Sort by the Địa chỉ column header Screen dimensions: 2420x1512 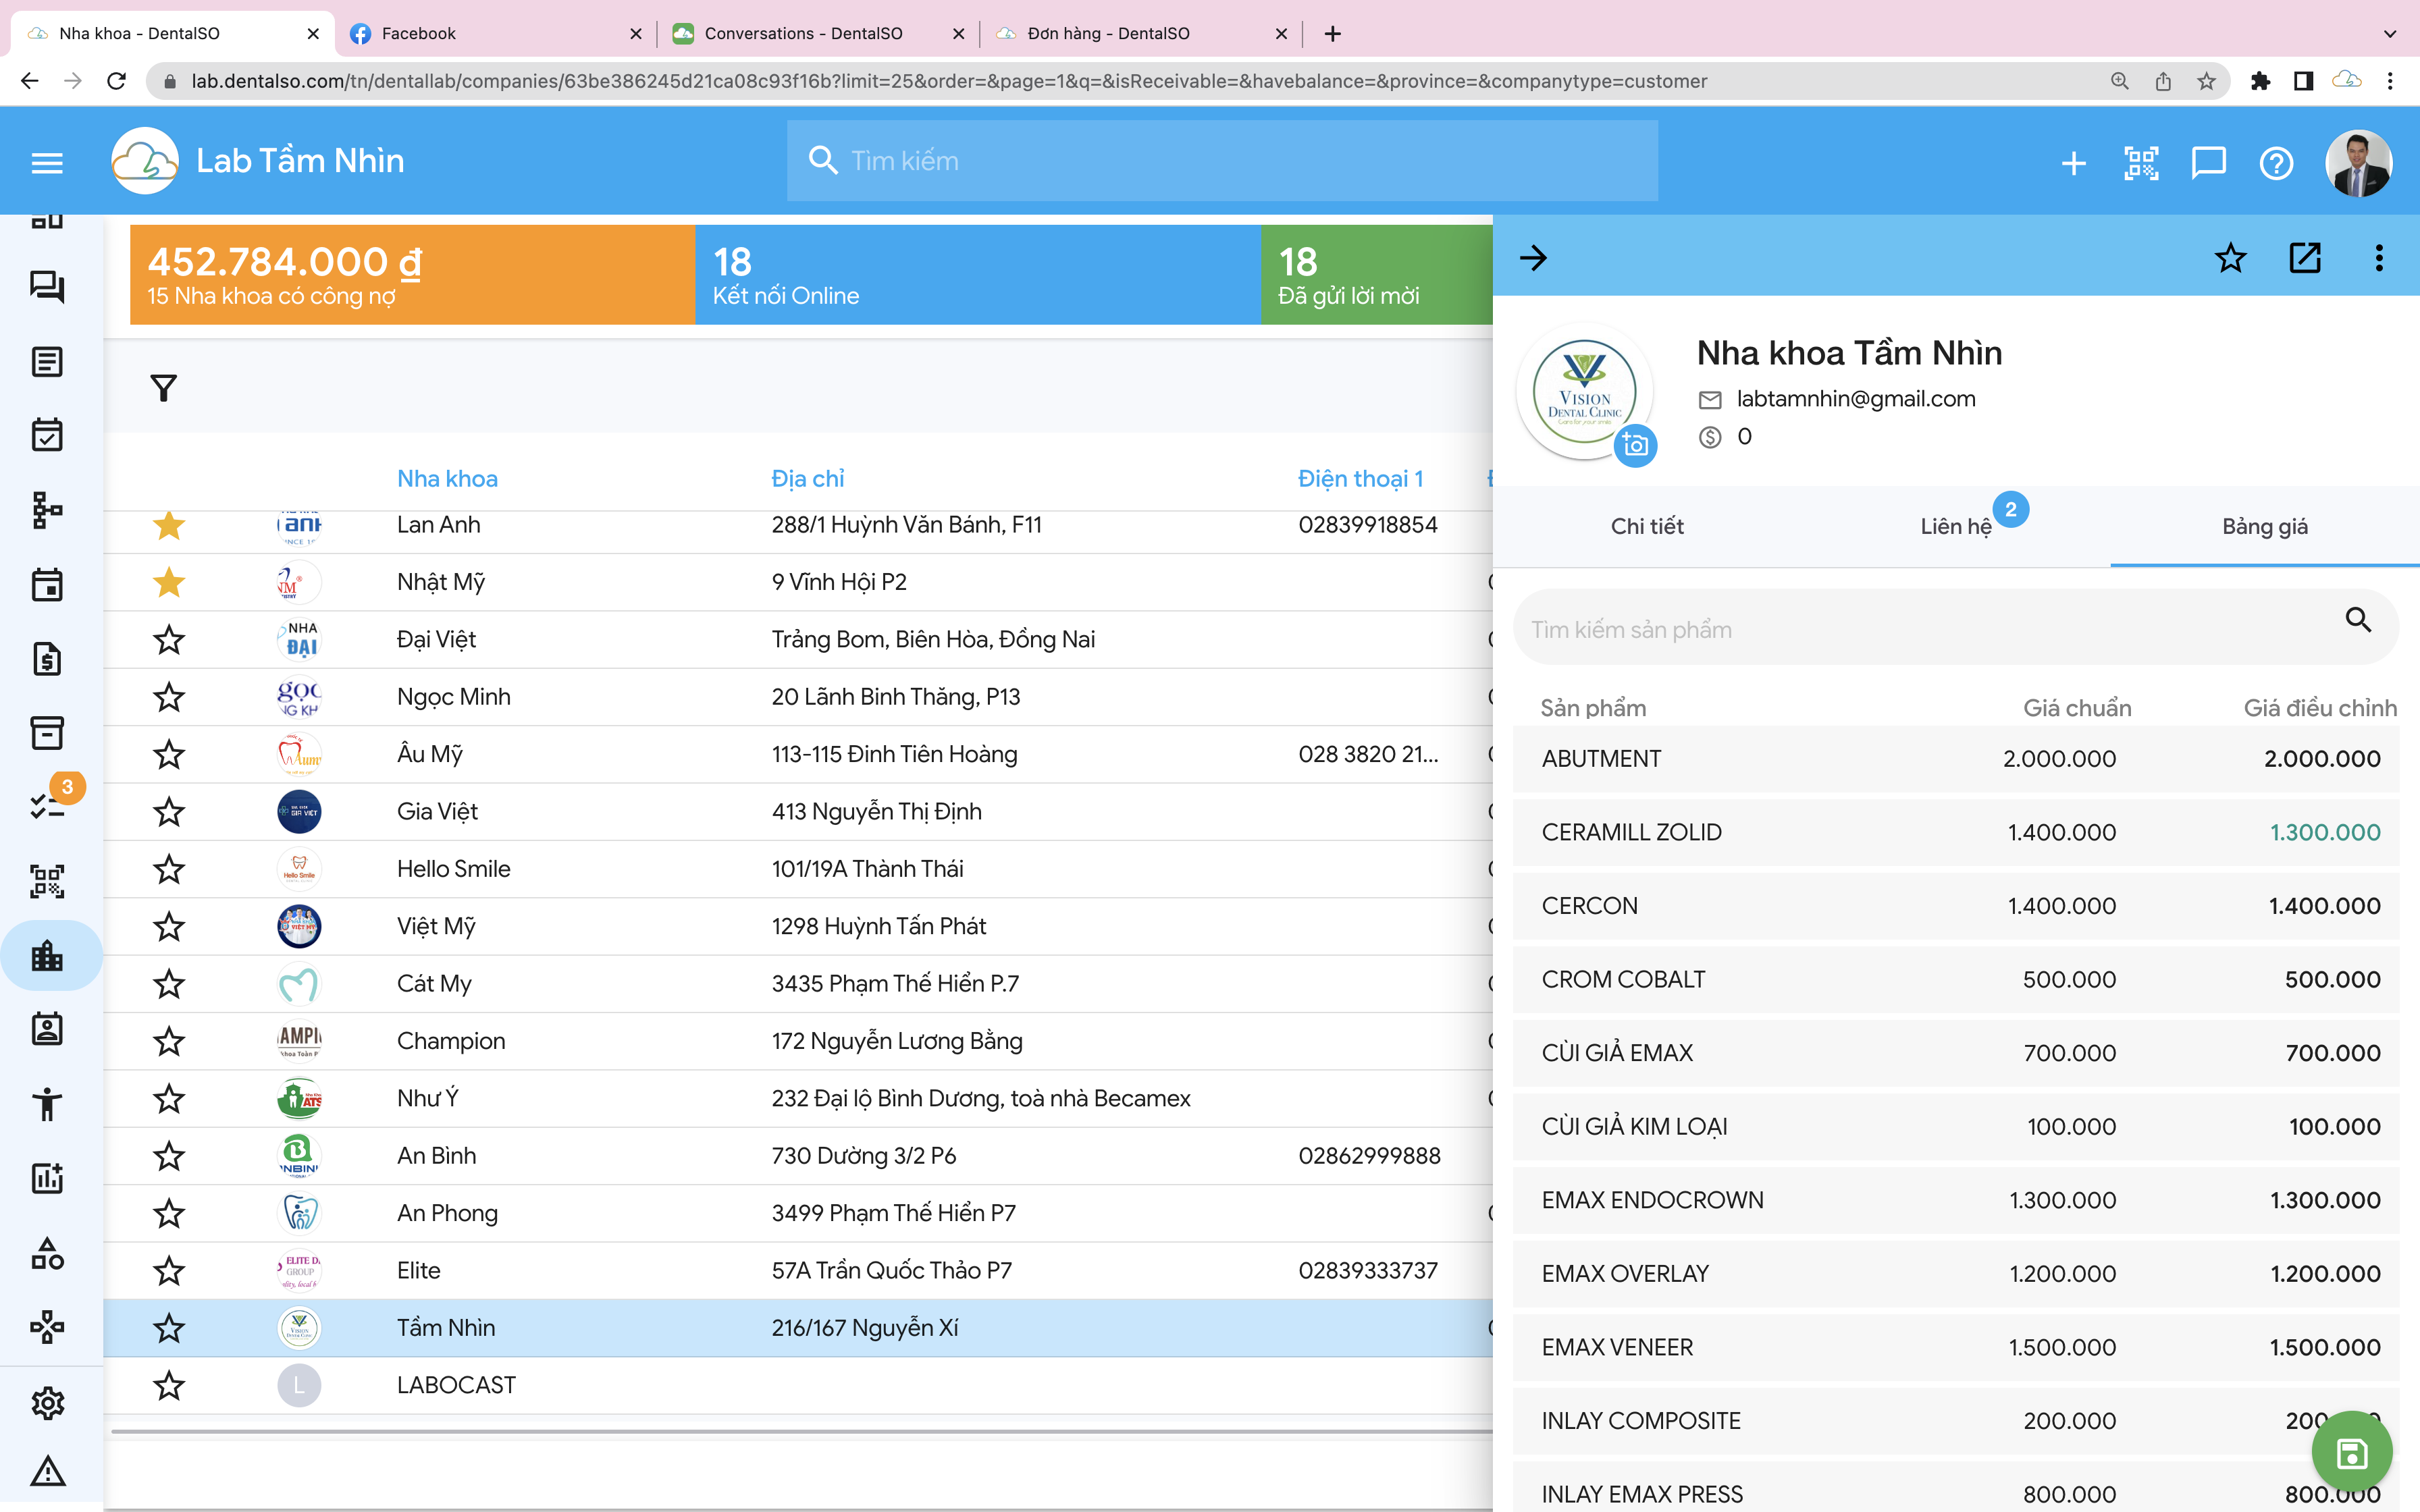tap(808, 479)
